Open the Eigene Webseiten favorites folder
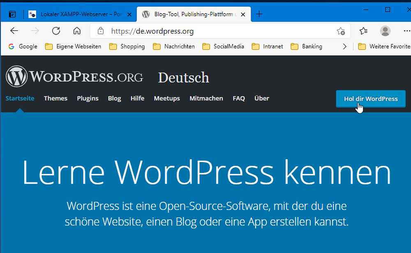This screenshot has height=253, width=411. pos(73,47)
